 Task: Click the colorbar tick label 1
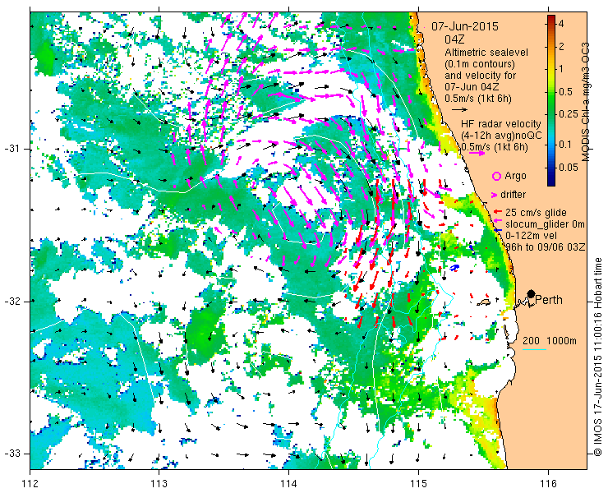pos(561,69)
